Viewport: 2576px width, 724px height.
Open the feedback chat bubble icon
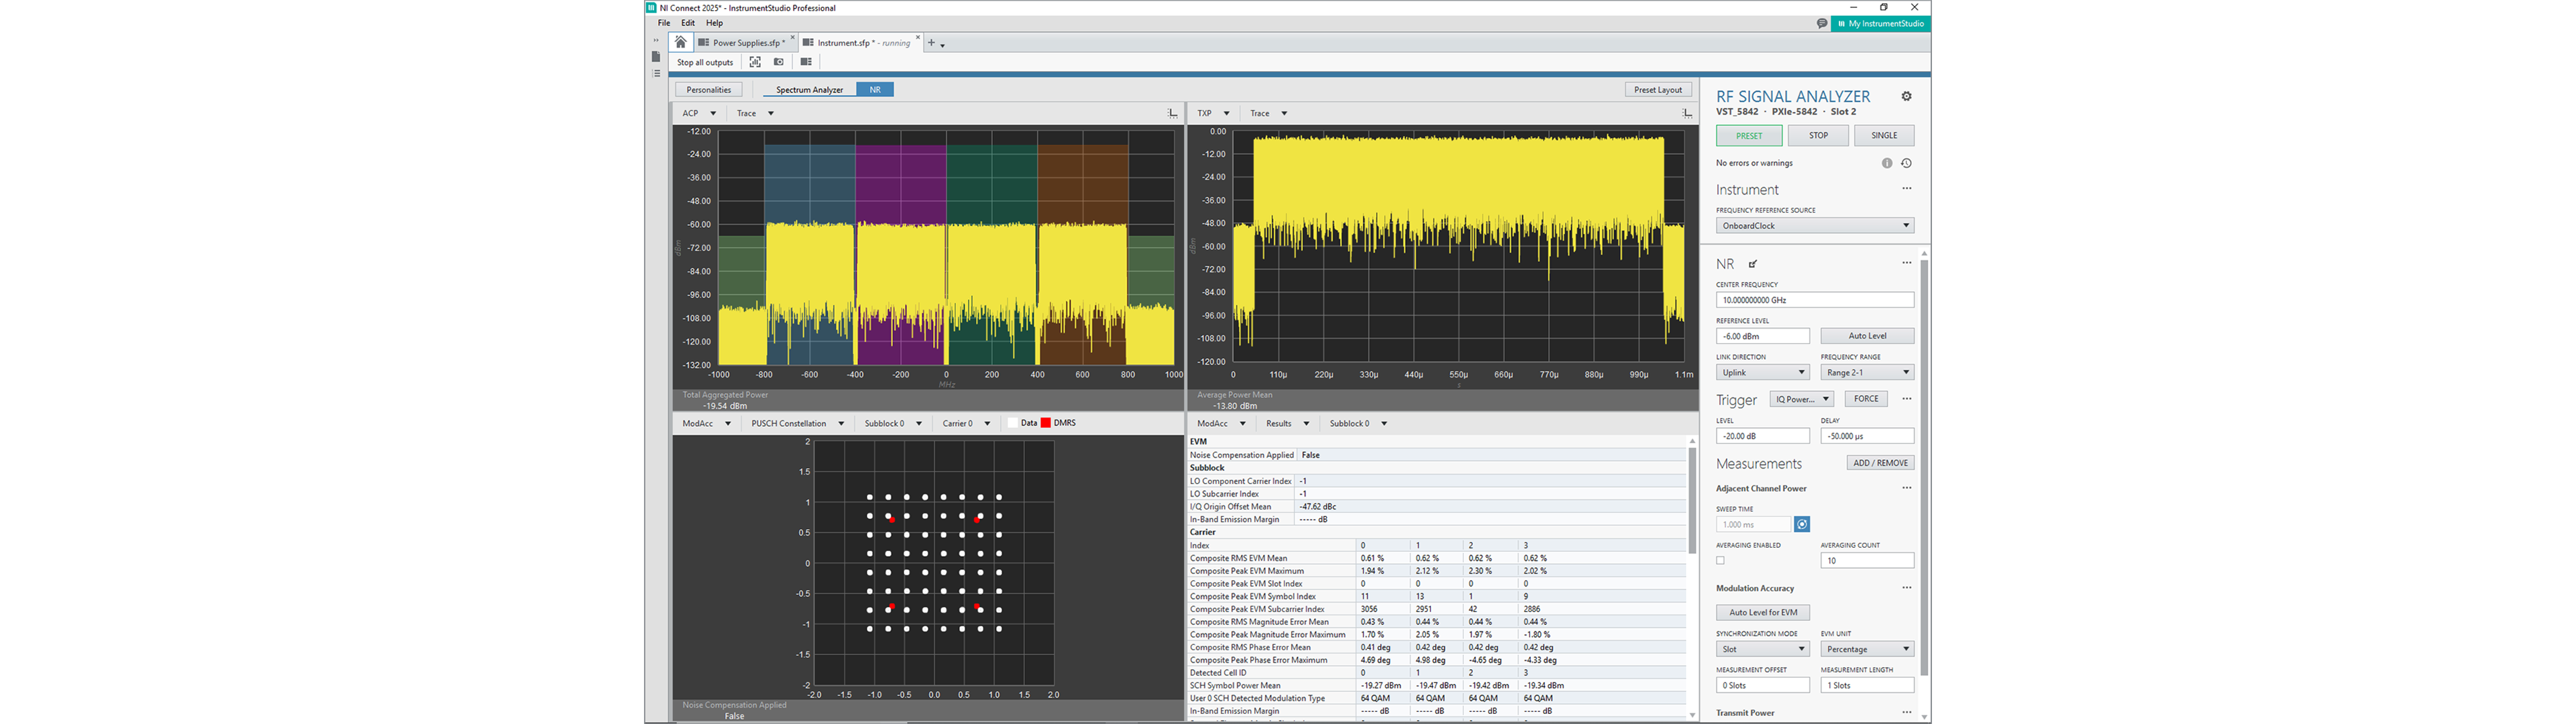tap(1822, 23)
